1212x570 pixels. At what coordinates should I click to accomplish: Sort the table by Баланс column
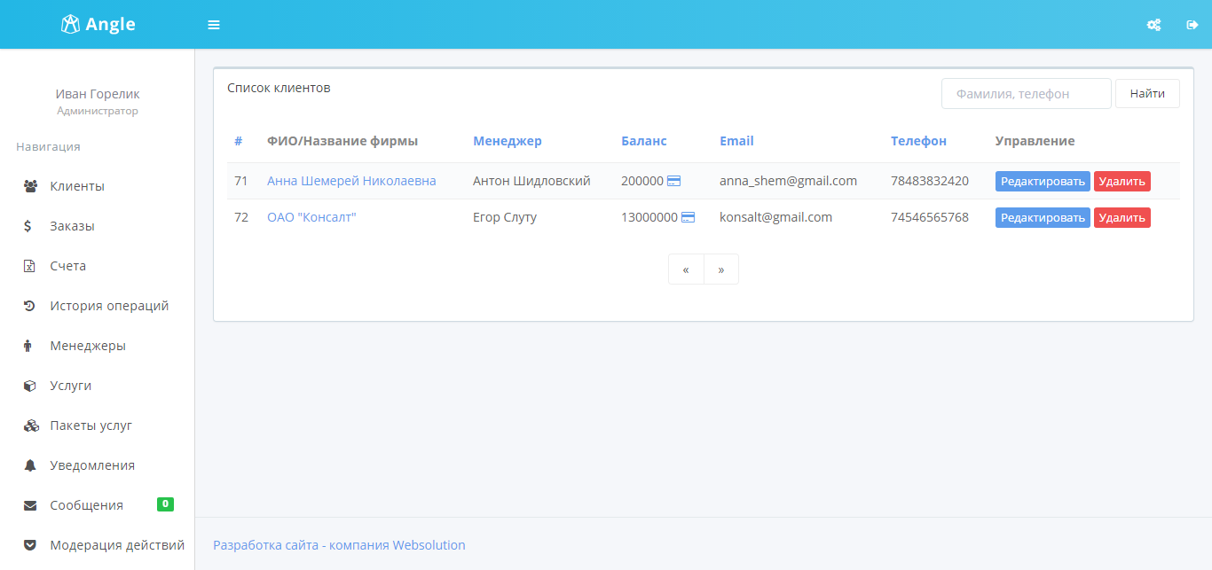643,140
